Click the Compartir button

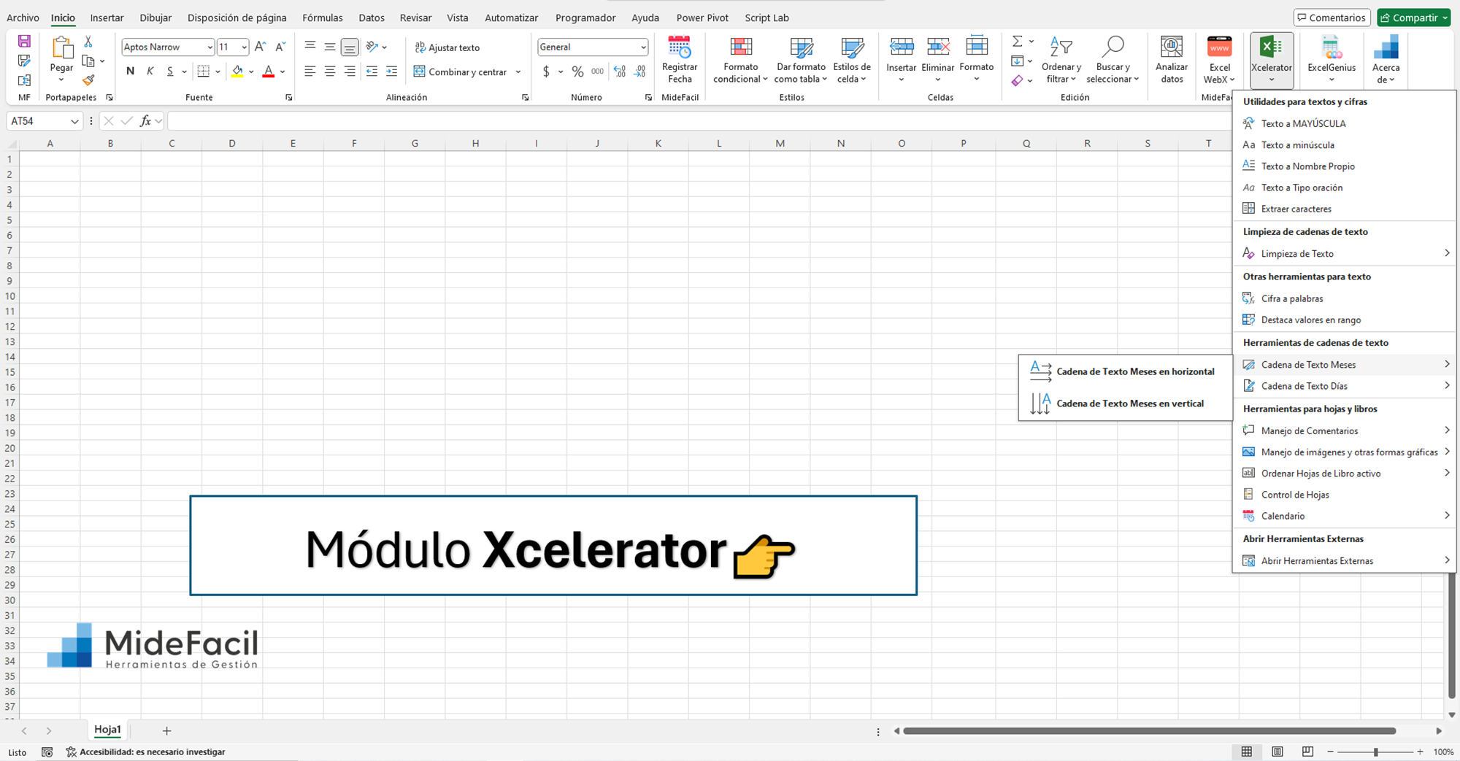click(1413, 18)
